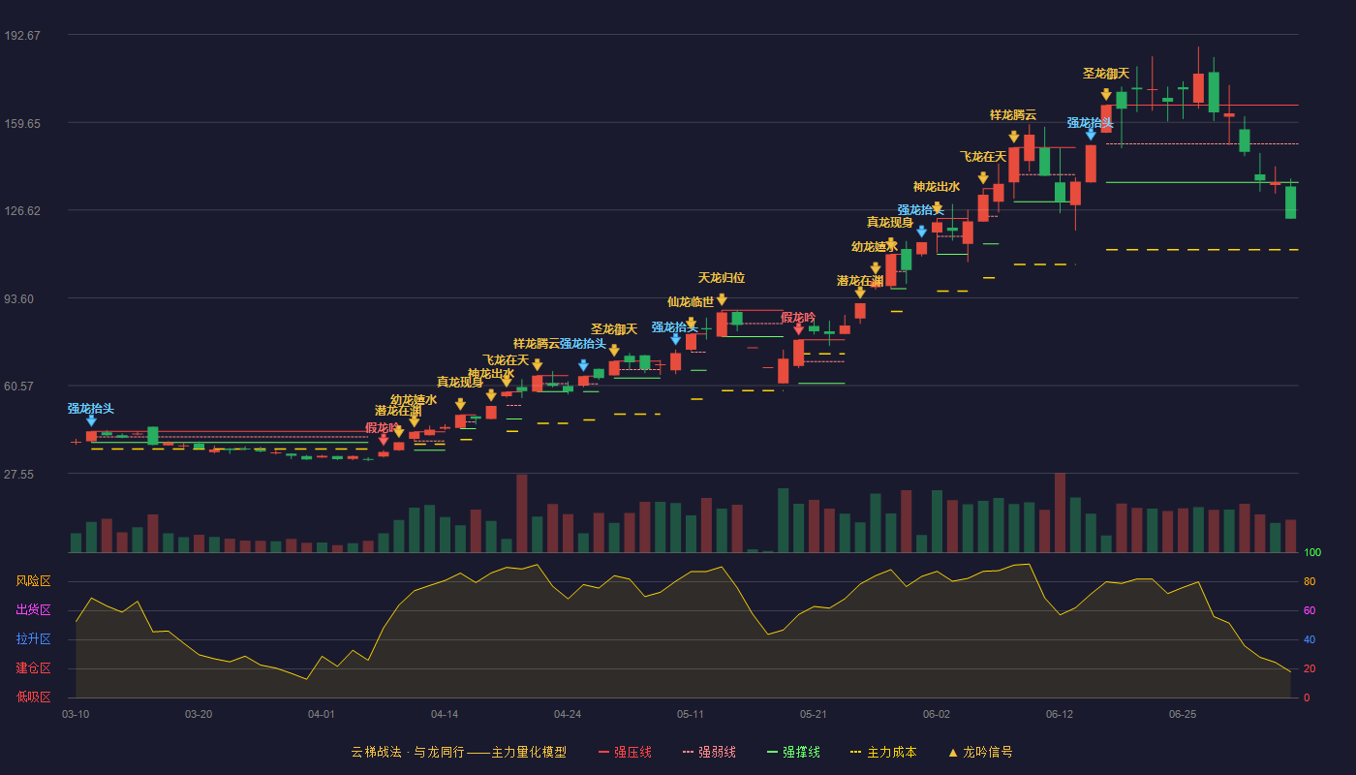Click the 05-21 date axis label
The width and height of the screenshot is (1356, 775).
[814, 714]
